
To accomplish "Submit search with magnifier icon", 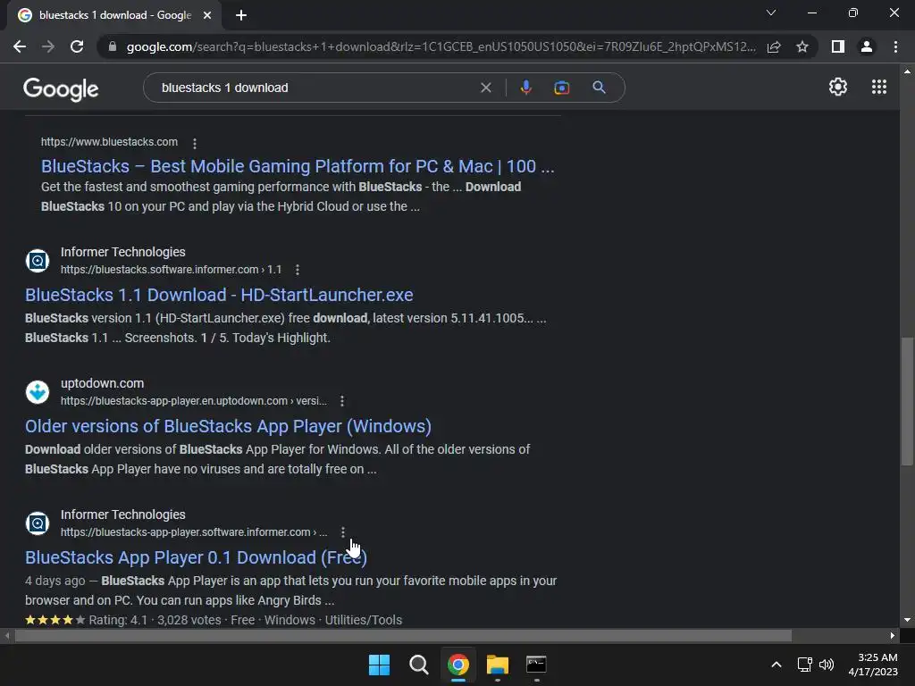I will 599,88.
